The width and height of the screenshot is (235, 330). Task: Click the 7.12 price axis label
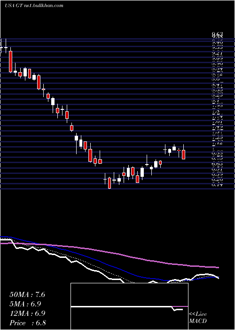[217, 143]
